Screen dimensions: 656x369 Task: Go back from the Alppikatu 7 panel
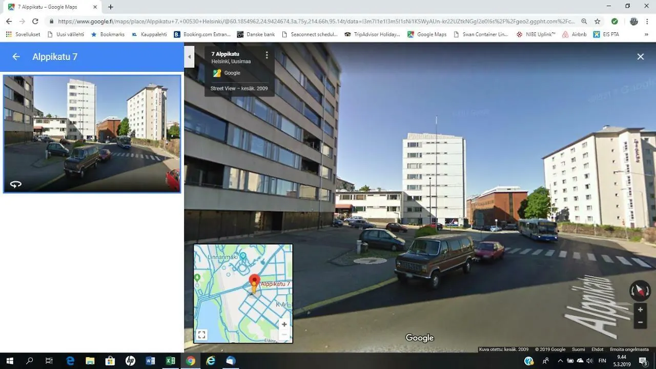(x=16, y=57)
